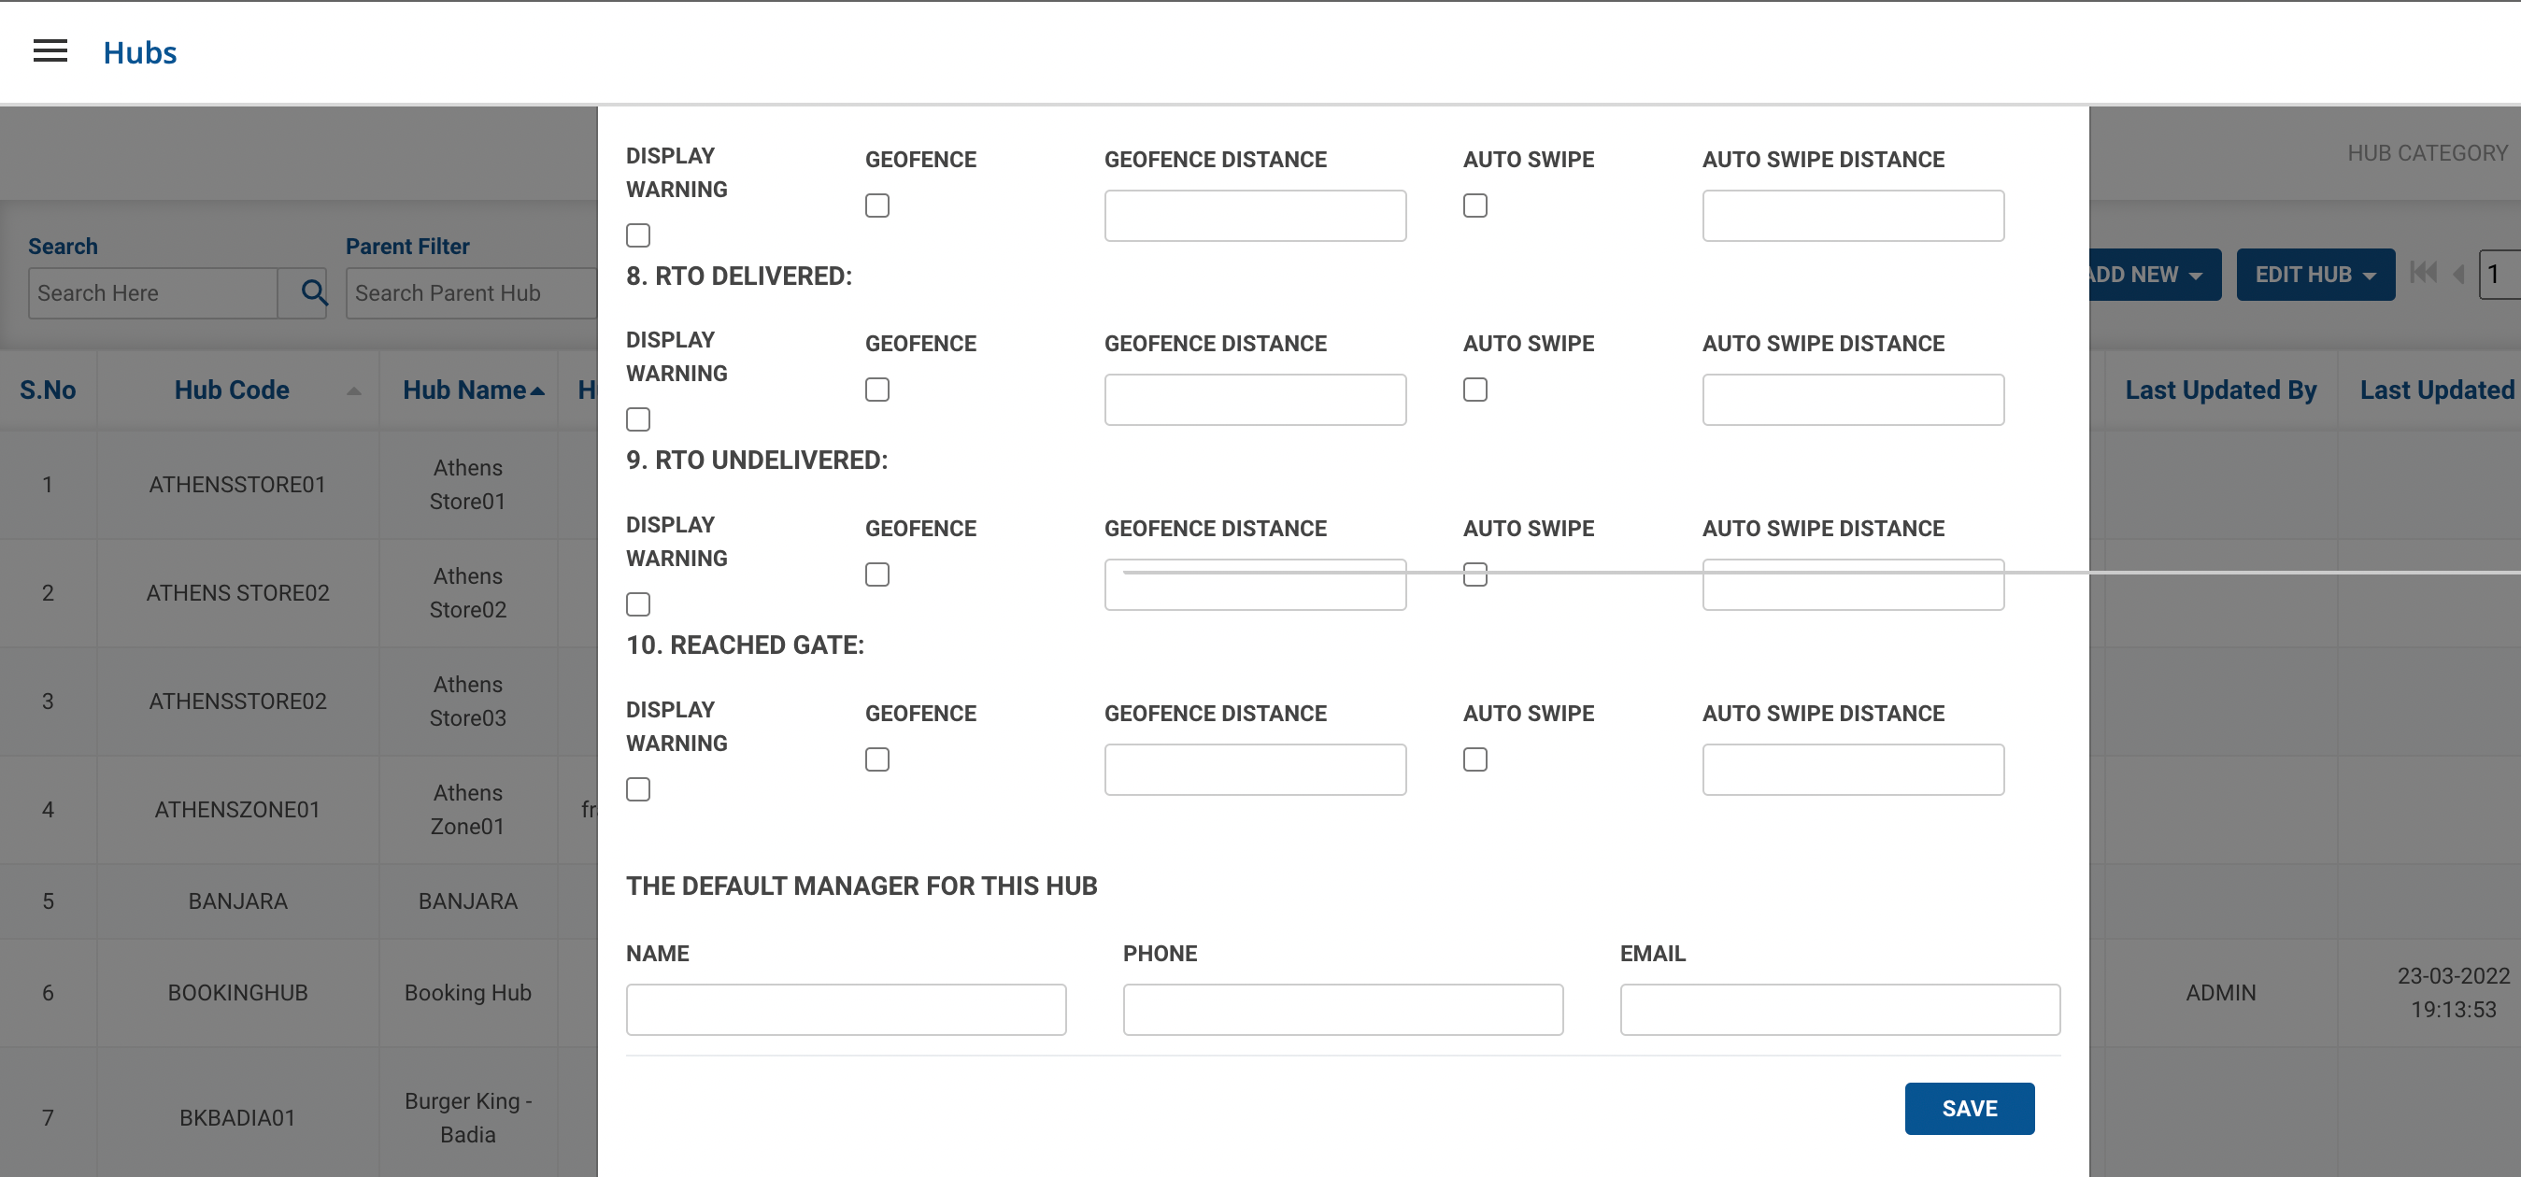The image size is (2521, 1177).
Task: Go to previous page arrow icon
Action: (2457, 274)
